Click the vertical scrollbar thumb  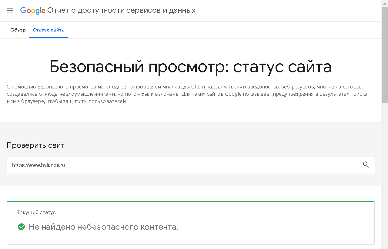(x=385, y=55)
